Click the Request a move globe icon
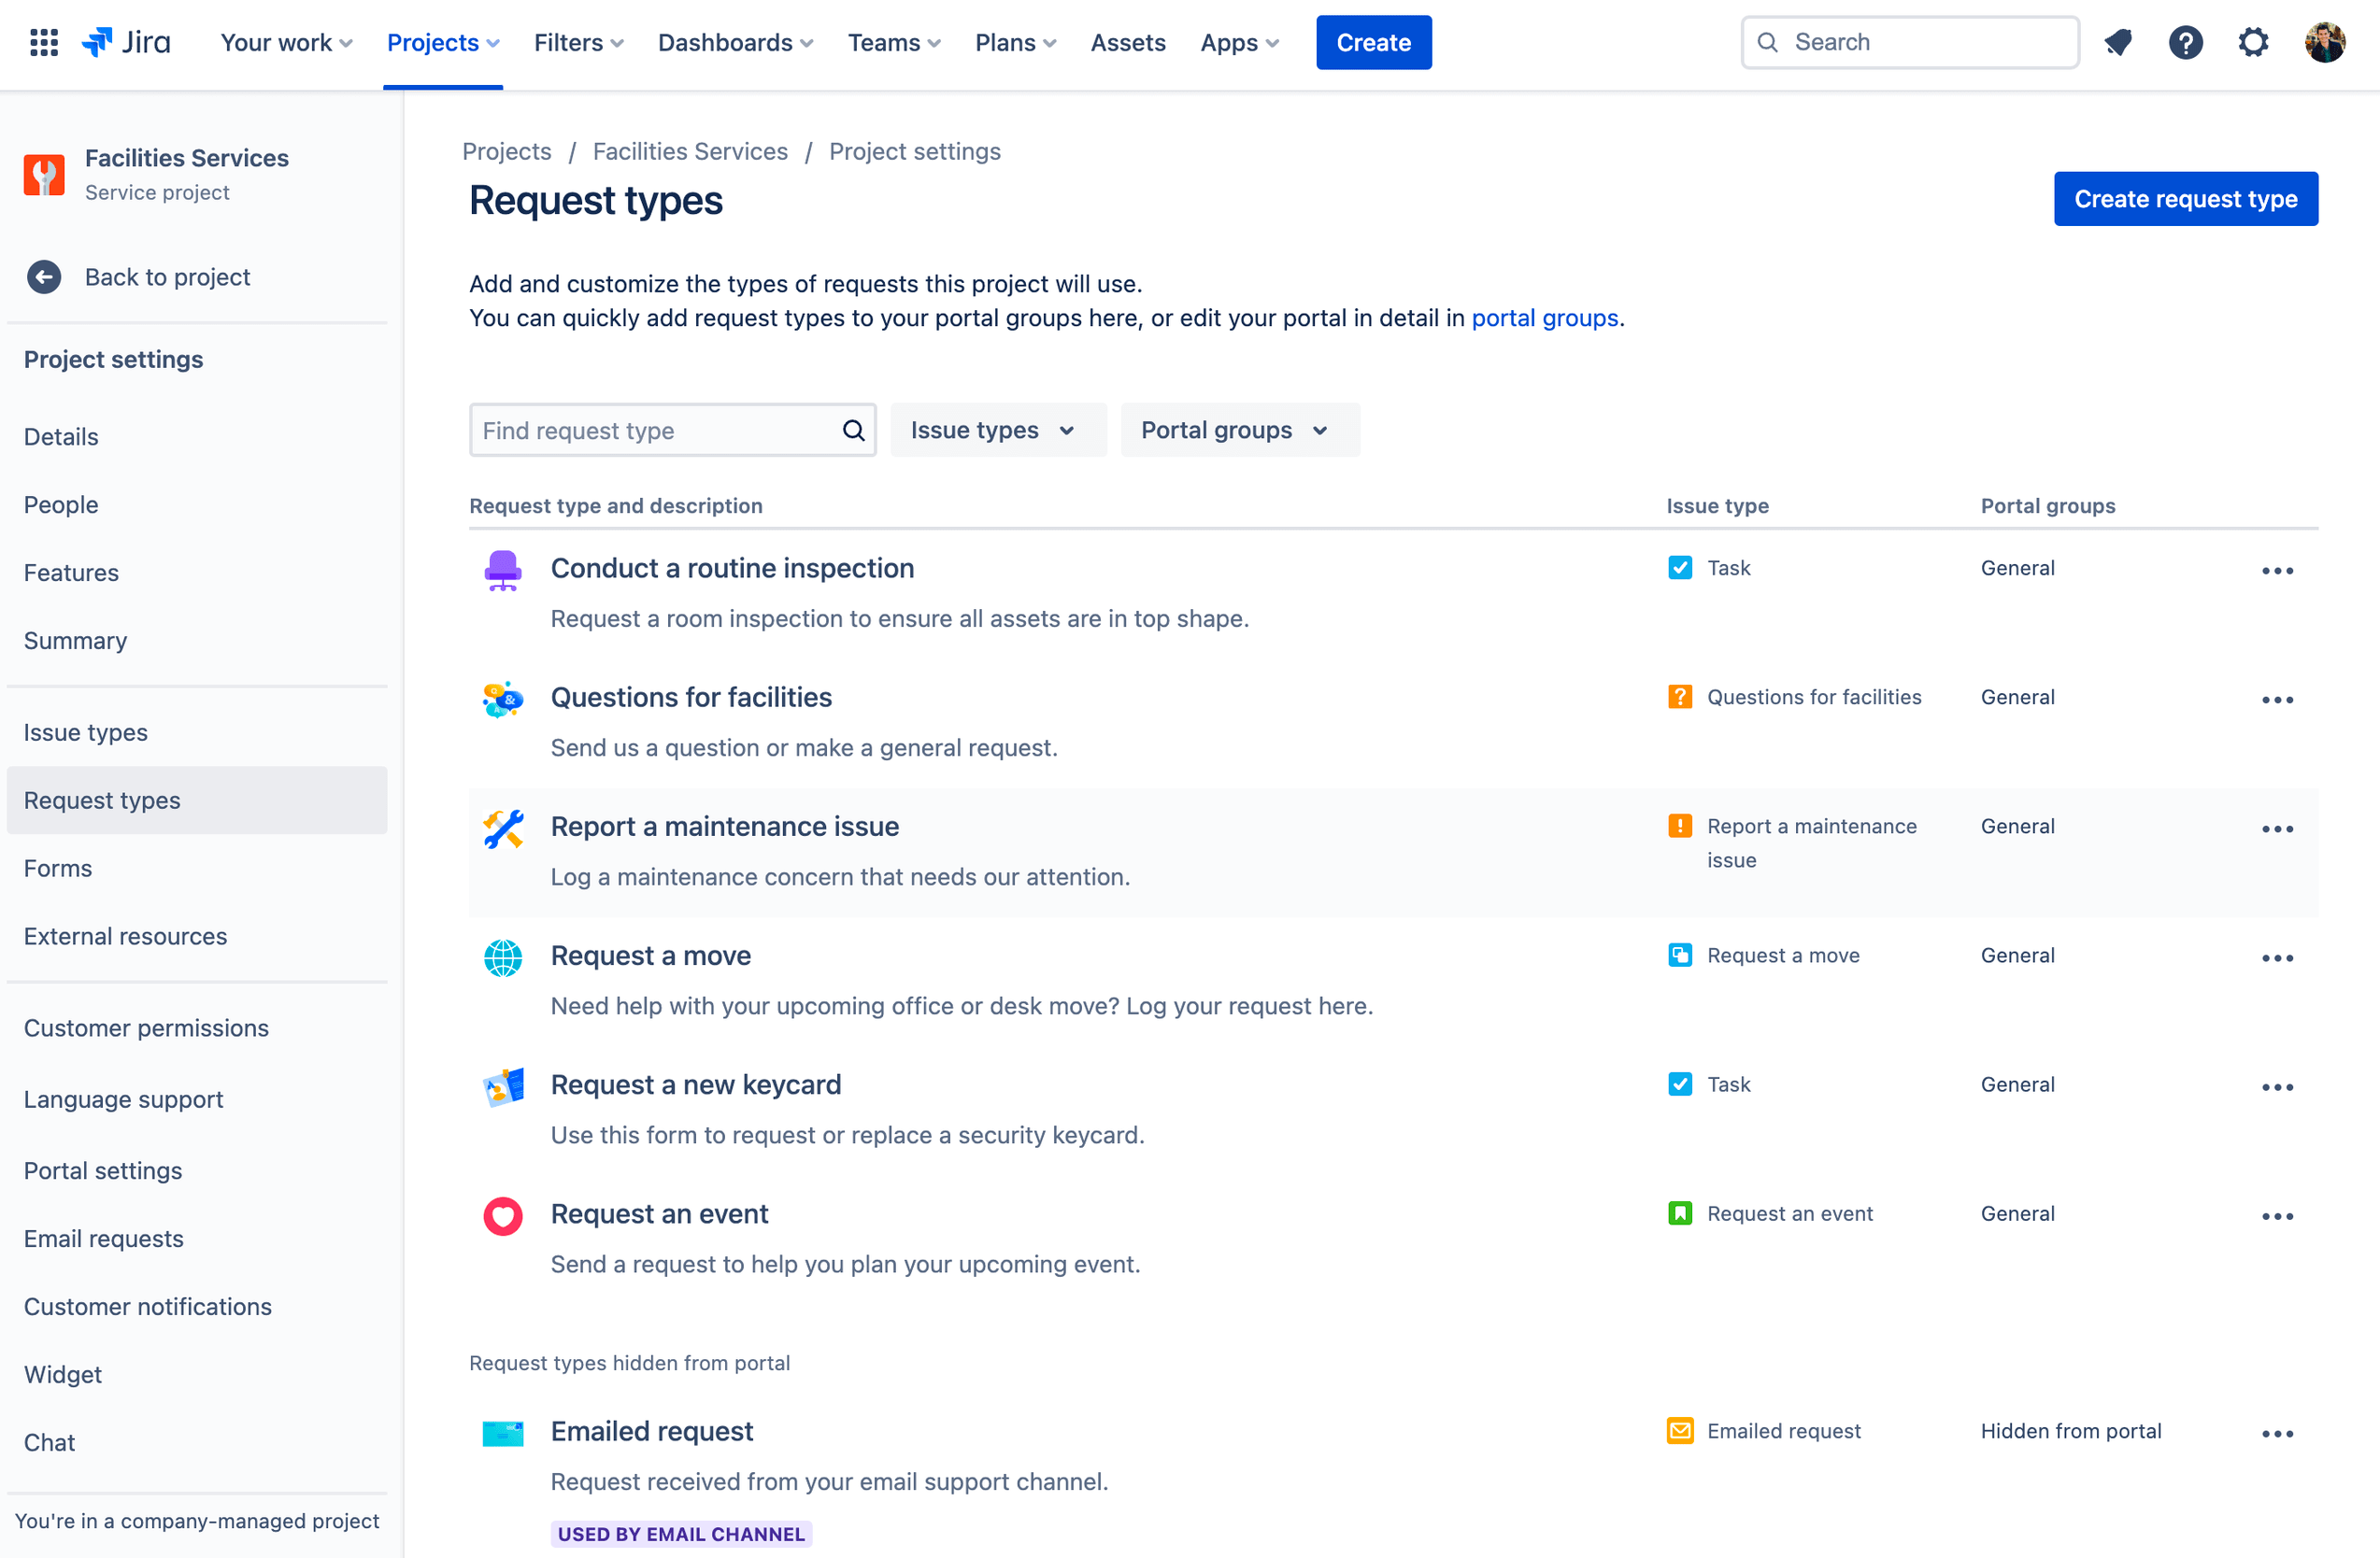 [503, 955]
